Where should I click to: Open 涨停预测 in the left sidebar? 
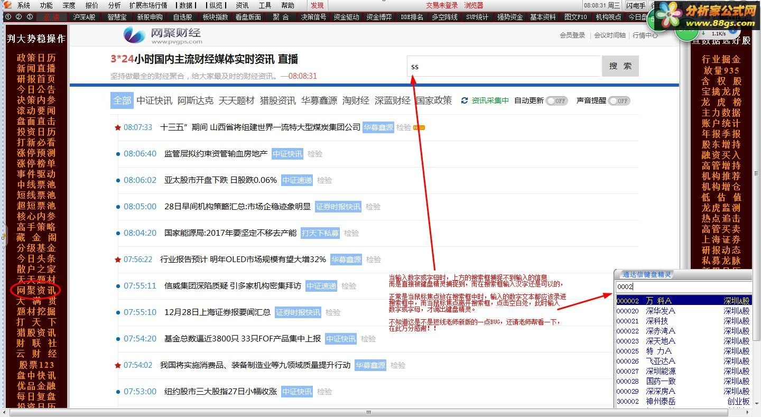(36, 153)
